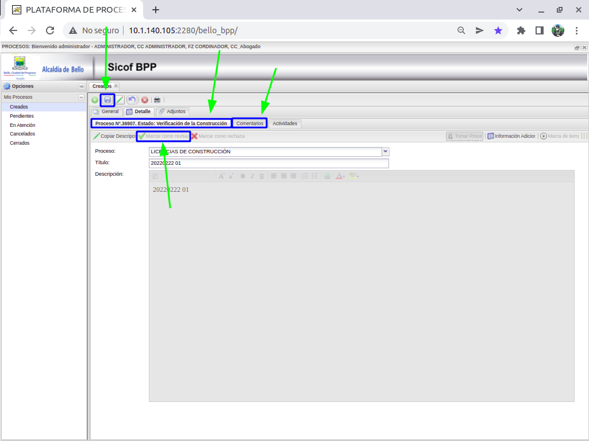Click the red cancel icon in toolbar
Image resolution: width=589 pixels, height=441 pixels.
pyautogui.click(x=145, y=100)
